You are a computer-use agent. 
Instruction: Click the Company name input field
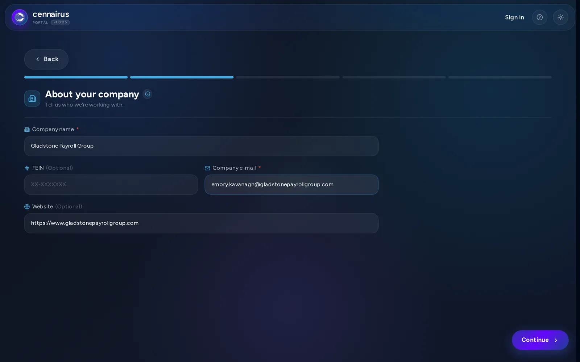[x=201, y=146]
